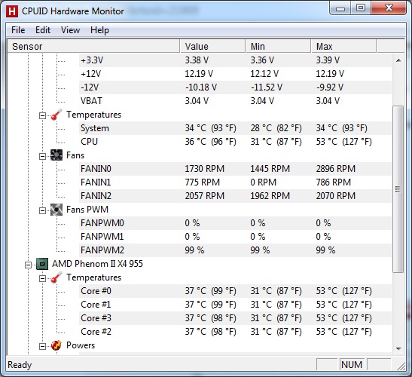The image size is (412, 377).
Task: Open the Edit menu
Action: [43, 30]
